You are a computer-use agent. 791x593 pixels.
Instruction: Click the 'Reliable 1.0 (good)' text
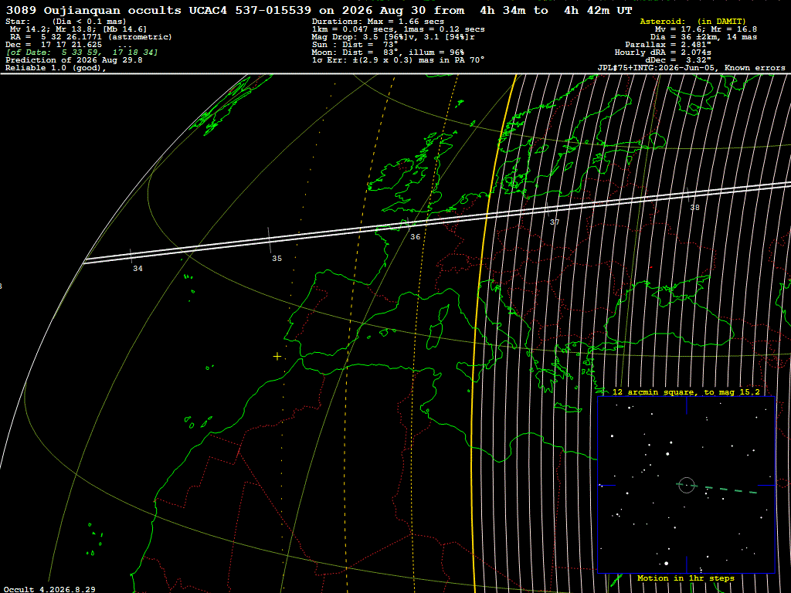(x=56, y=68)
